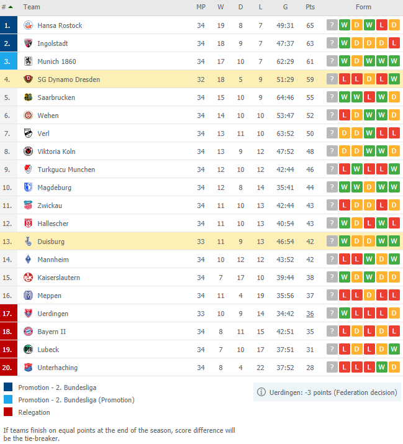
Task: Open the Ingolstadt team link
Action: tap(53, 43)
